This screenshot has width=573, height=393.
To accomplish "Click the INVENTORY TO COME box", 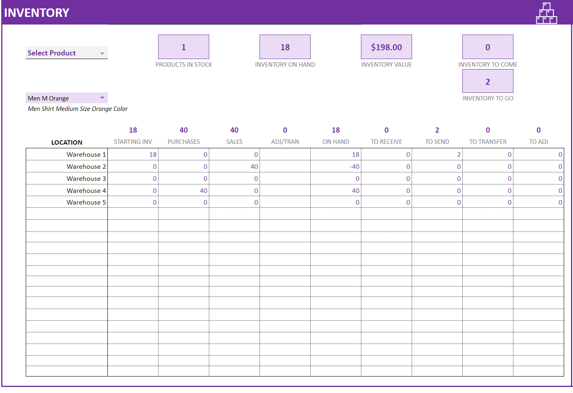I will point(488,47).
